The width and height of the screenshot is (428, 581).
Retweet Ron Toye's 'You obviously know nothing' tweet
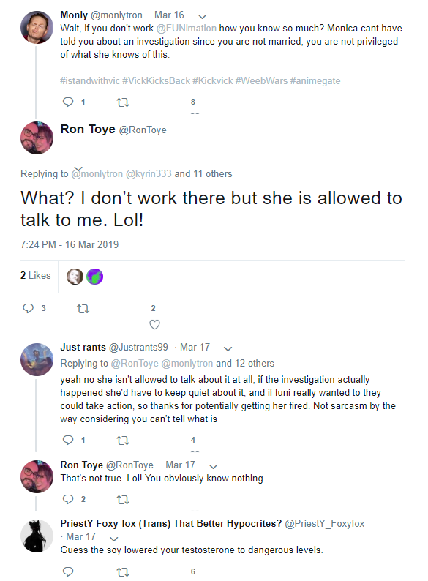point(123,500)
